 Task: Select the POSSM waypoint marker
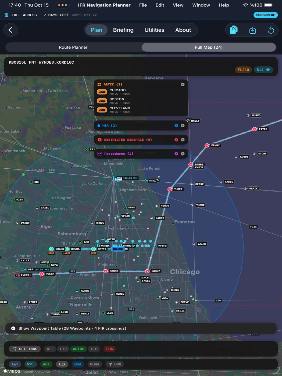41,274
